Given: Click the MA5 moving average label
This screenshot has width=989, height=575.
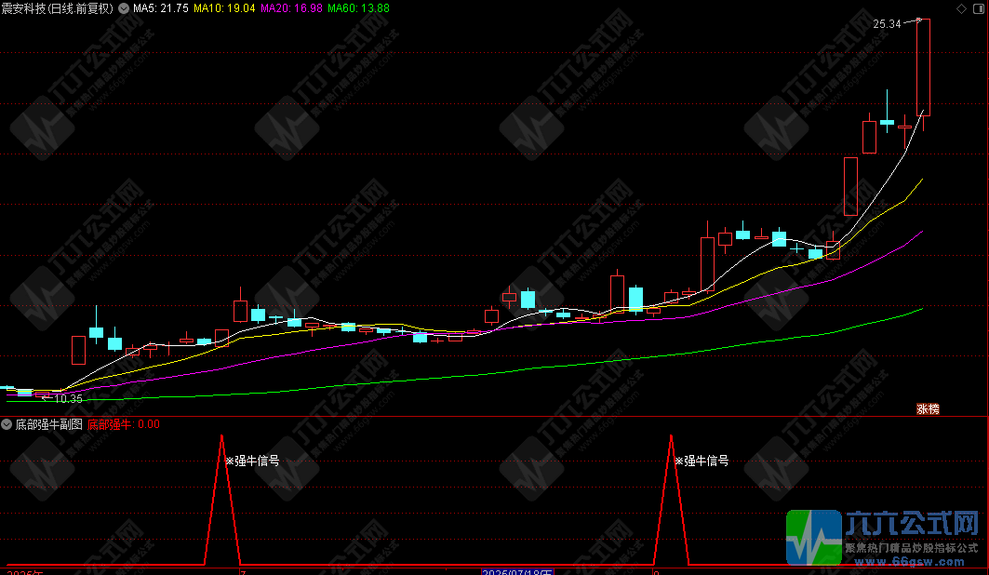Looking at the screenshot, I should point(161,8).
